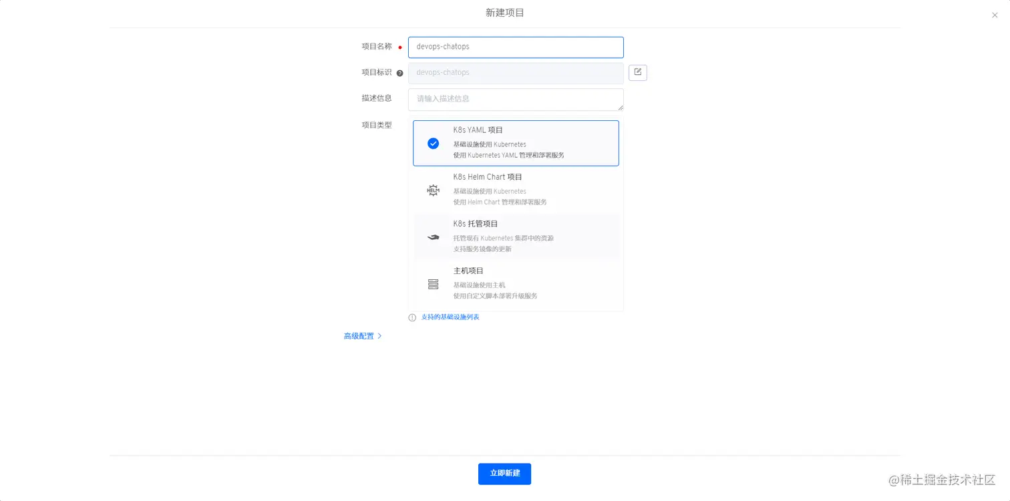Click the help question mark next to 项目标识
The height and width of the screenshot is (501, 1010).
coord(399,73)
